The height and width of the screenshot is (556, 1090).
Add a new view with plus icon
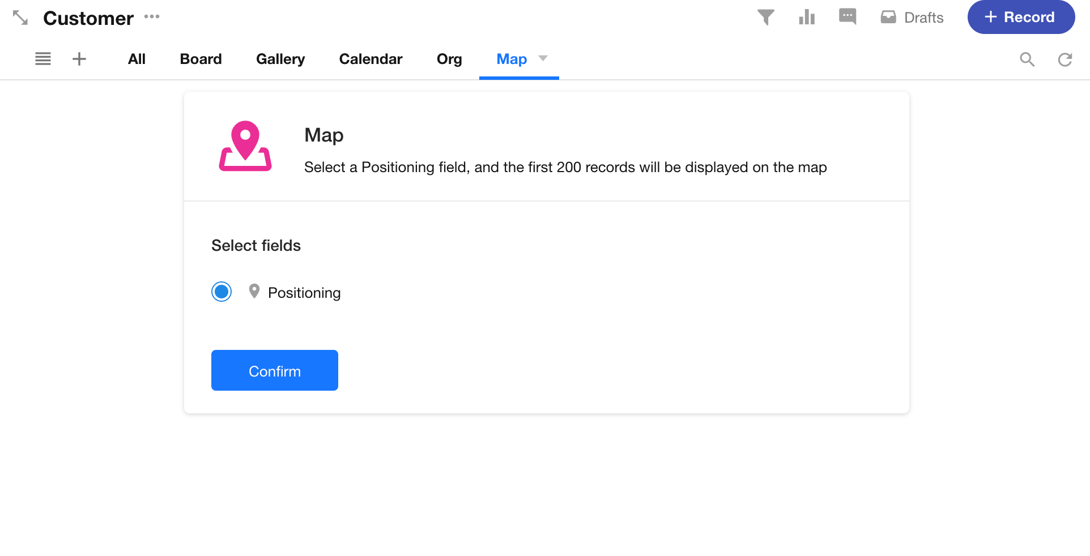[x=79, y=59]
